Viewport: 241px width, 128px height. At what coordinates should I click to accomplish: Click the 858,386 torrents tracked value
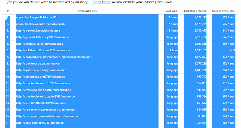pyautogui.click(x=202, y=97)
